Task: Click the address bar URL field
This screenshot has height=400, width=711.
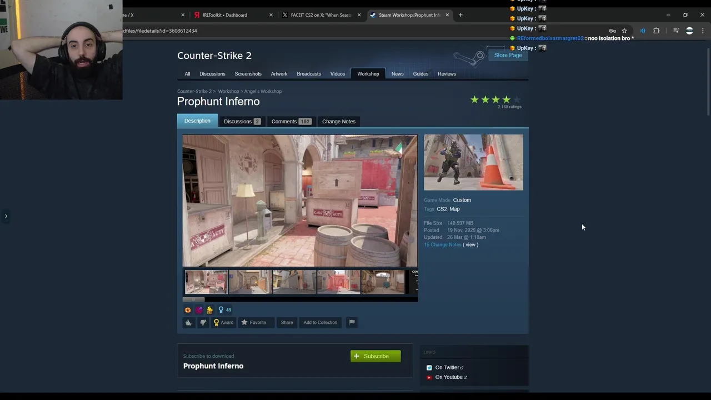Action: (361, 31)
